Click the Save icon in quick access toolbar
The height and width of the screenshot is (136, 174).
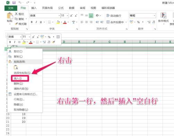[14, 2]
